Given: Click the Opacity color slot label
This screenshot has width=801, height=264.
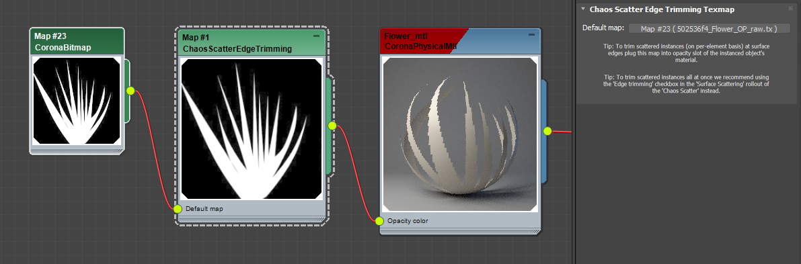Looking at the screenshot, I should (x=408, y=221).
